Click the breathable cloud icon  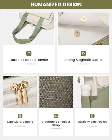[56, 116]
